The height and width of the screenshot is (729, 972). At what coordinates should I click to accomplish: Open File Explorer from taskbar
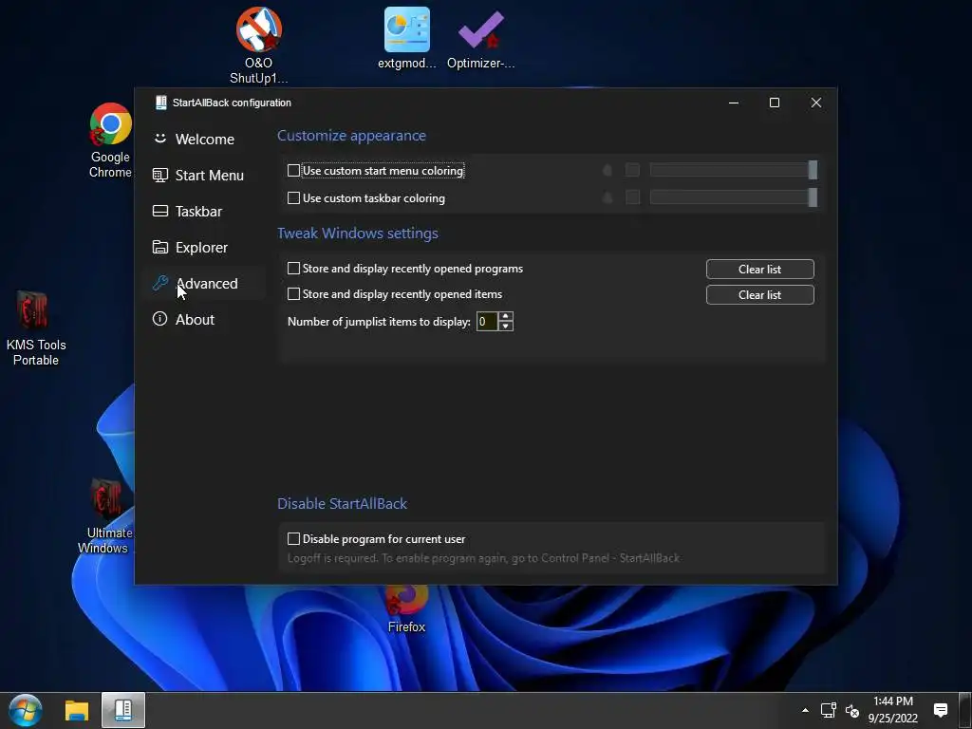coord(77,710)
